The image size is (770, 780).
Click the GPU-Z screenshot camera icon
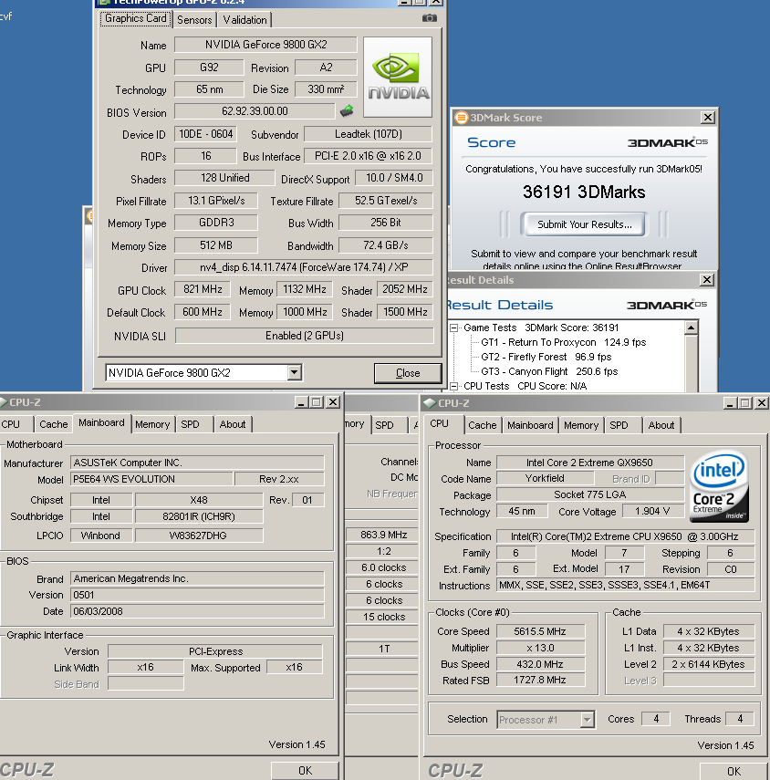tap(430, 18)
